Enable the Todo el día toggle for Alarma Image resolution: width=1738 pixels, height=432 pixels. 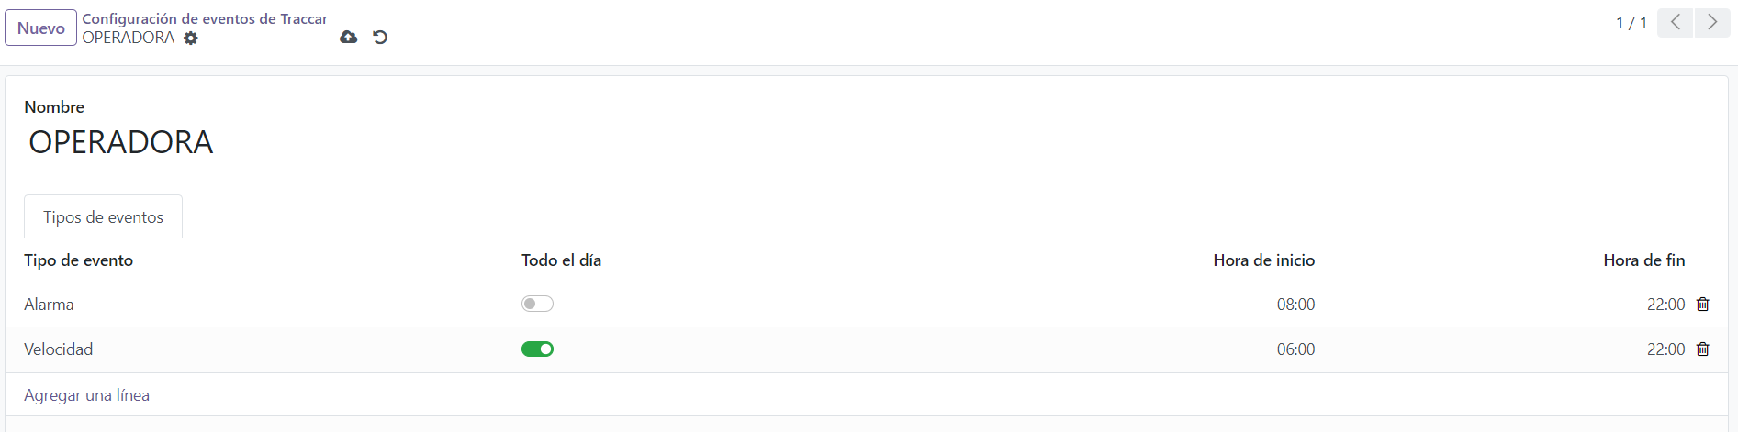(x=537, y=304)
